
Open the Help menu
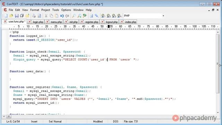pyautogui.click(x=89, y=10)
